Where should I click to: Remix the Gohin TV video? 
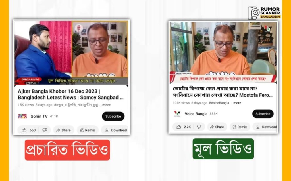(x=88, y=130)
